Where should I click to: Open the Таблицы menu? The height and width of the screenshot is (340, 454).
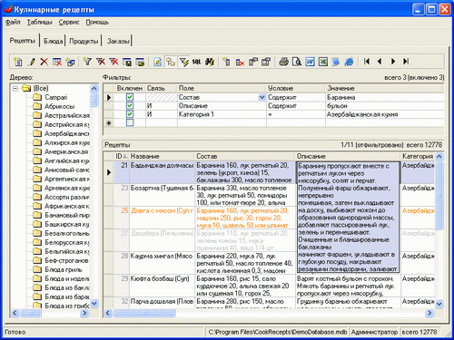(x=40, y=22)
